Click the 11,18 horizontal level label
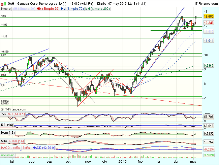 4,37
